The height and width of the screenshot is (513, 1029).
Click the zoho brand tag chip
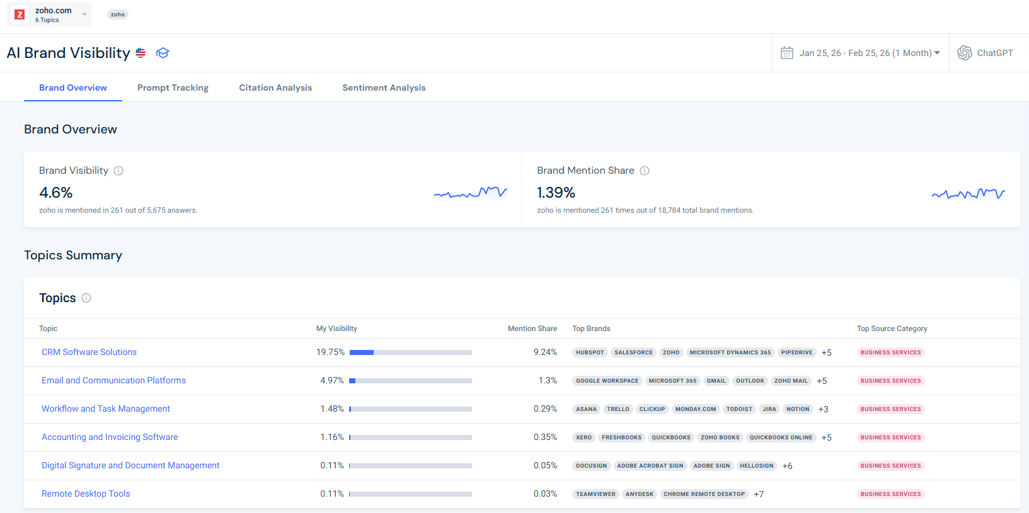pos(118,14)
